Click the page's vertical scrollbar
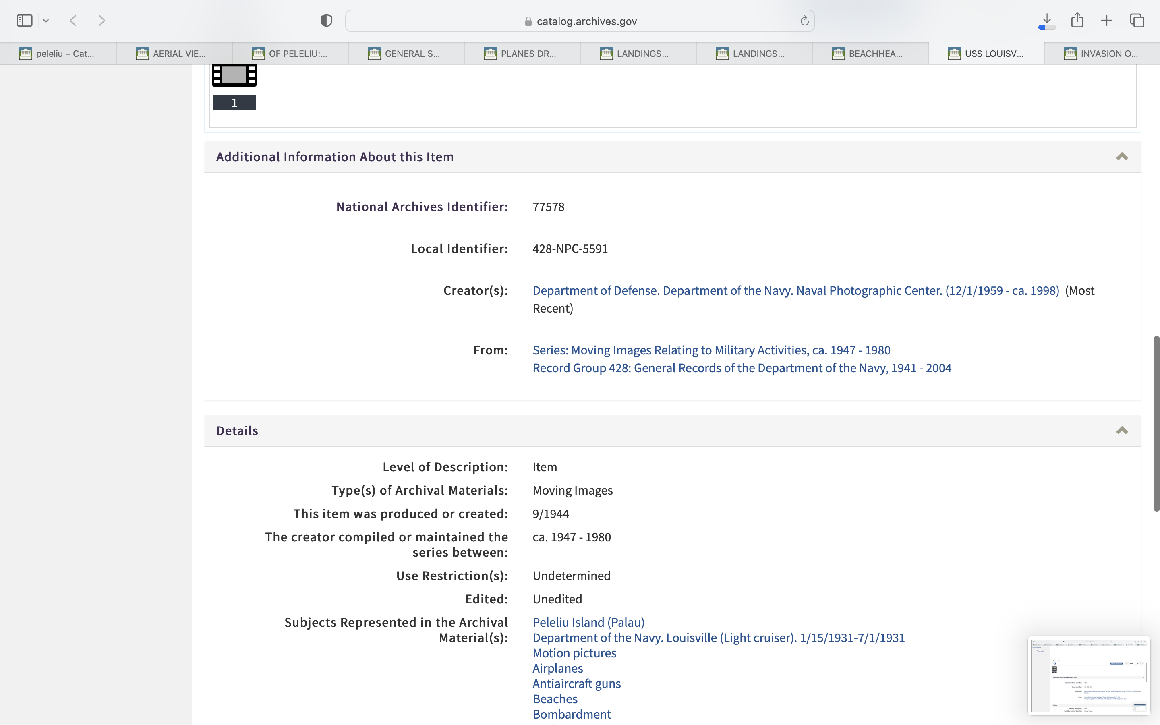The image size is (1160, 725). [x=1156, y=423]
